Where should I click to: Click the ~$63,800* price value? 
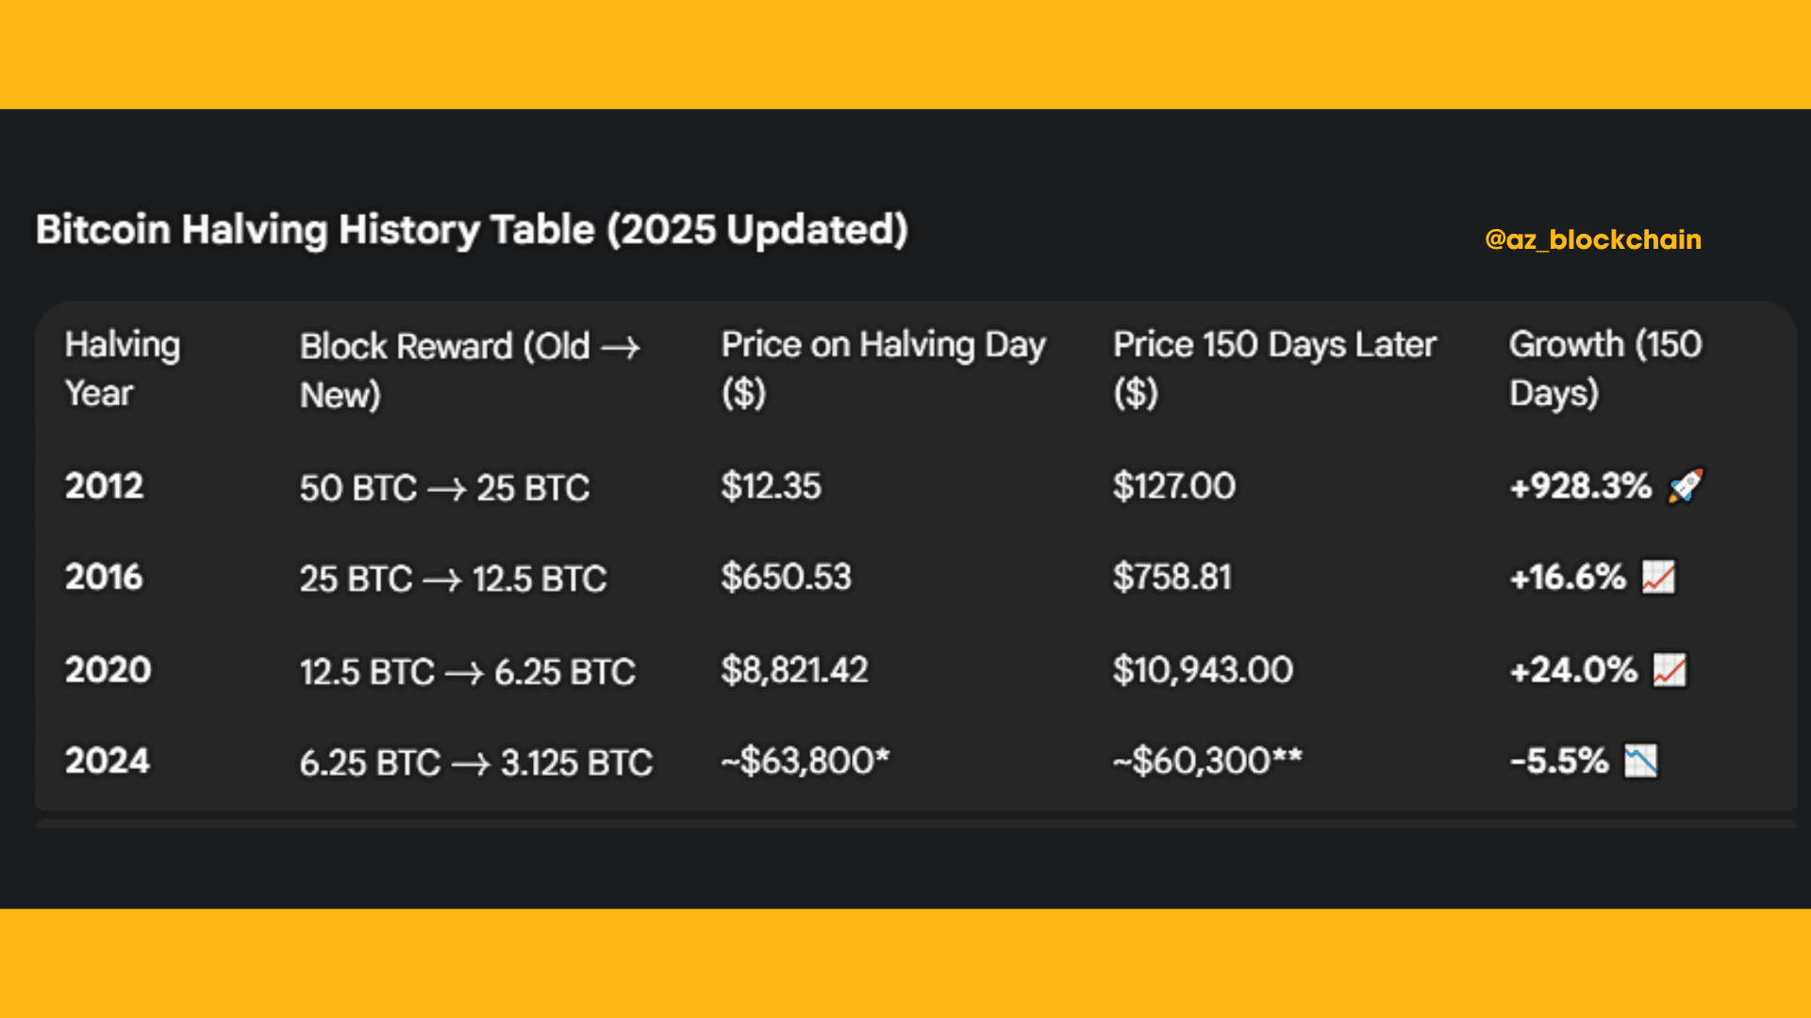(x=805, y=761)
